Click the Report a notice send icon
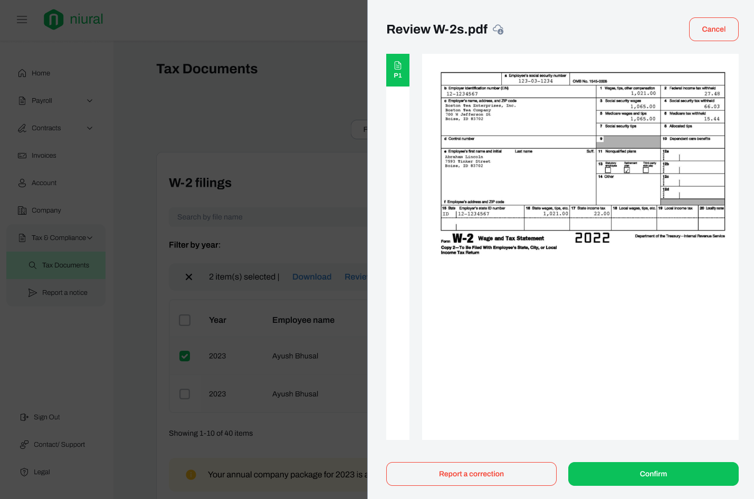The width and height of the screenshot is (754, 499). pyautogui.click(x=33, y=293)
